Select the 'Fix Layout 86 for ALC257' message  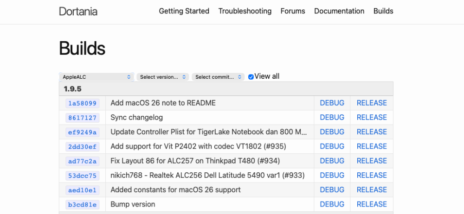point(195,161)
